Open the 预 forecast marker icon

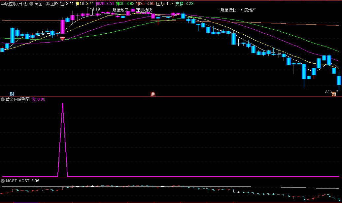click(x=334, y=94)
